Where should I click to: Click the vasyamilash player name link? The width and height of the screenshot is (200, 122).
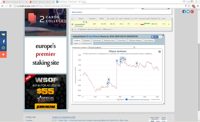[80, 24]
